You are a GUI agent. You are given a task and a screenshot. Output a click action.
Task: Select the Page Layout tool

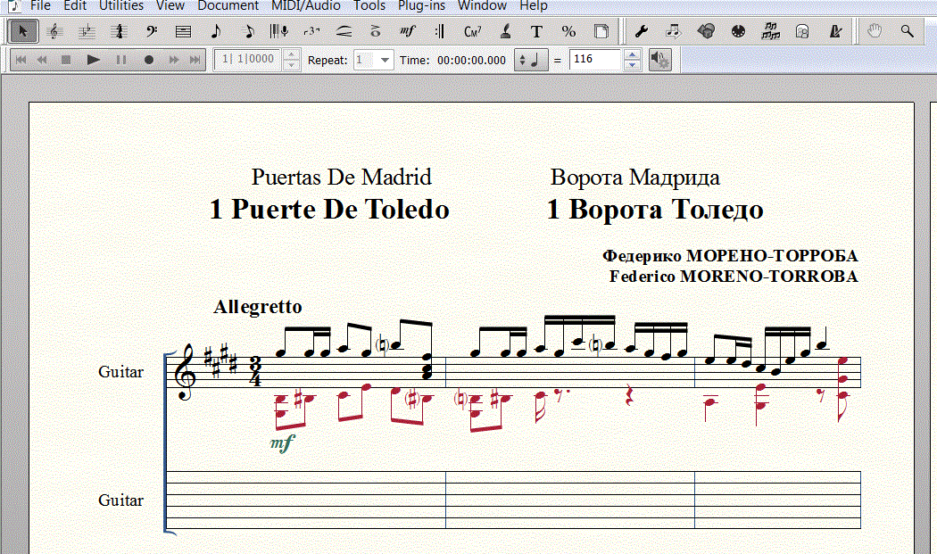pyautogui.click(x=601, y=31)
